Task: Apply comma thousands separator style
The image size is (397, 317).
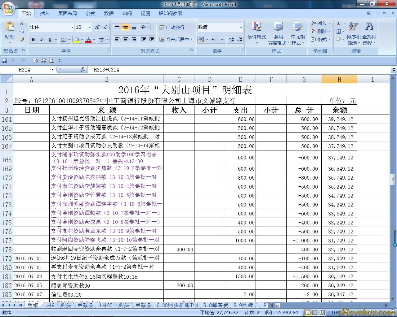Action: tap(222, 40)
